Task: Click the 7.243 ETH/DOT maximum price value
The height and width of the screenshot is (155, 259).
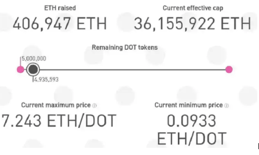Action: pyautogui.click(x=59, y=121)
